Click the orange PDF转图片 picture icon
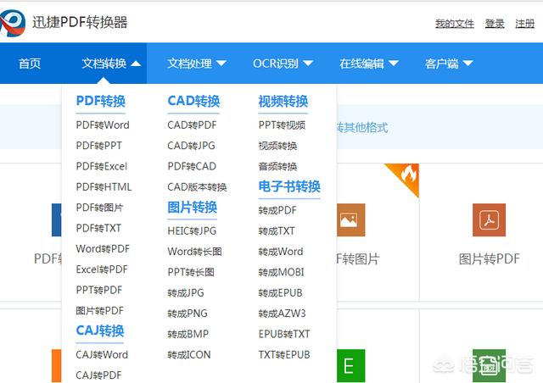Screen dimensions: 543x383 pos(350,219)
